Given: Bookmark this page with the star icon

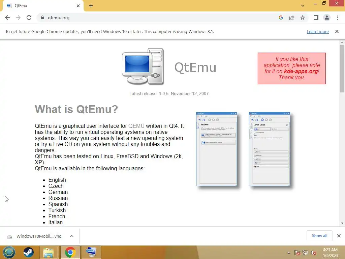Looking at the screenshot, I should [303, 18].
